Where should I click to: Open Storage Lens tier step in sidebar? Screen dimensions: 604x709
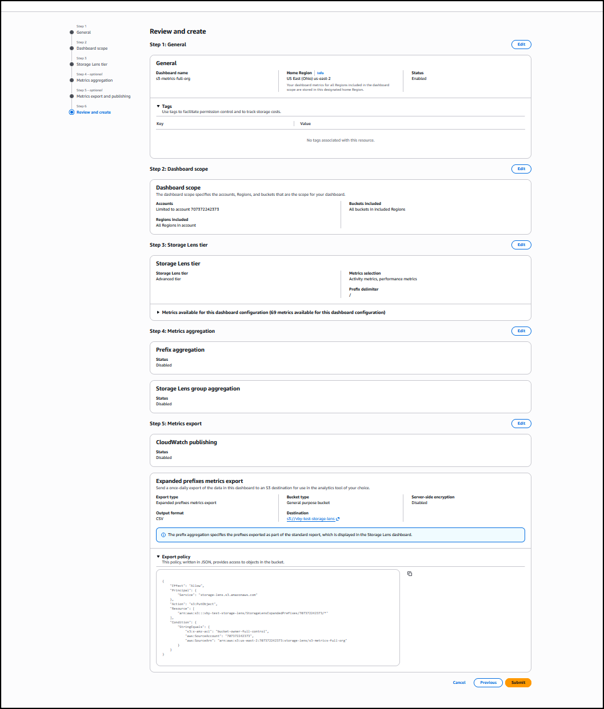(x=92, y=65)
